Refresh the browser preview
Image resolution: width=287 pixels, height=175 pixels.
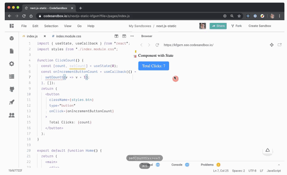157,45
